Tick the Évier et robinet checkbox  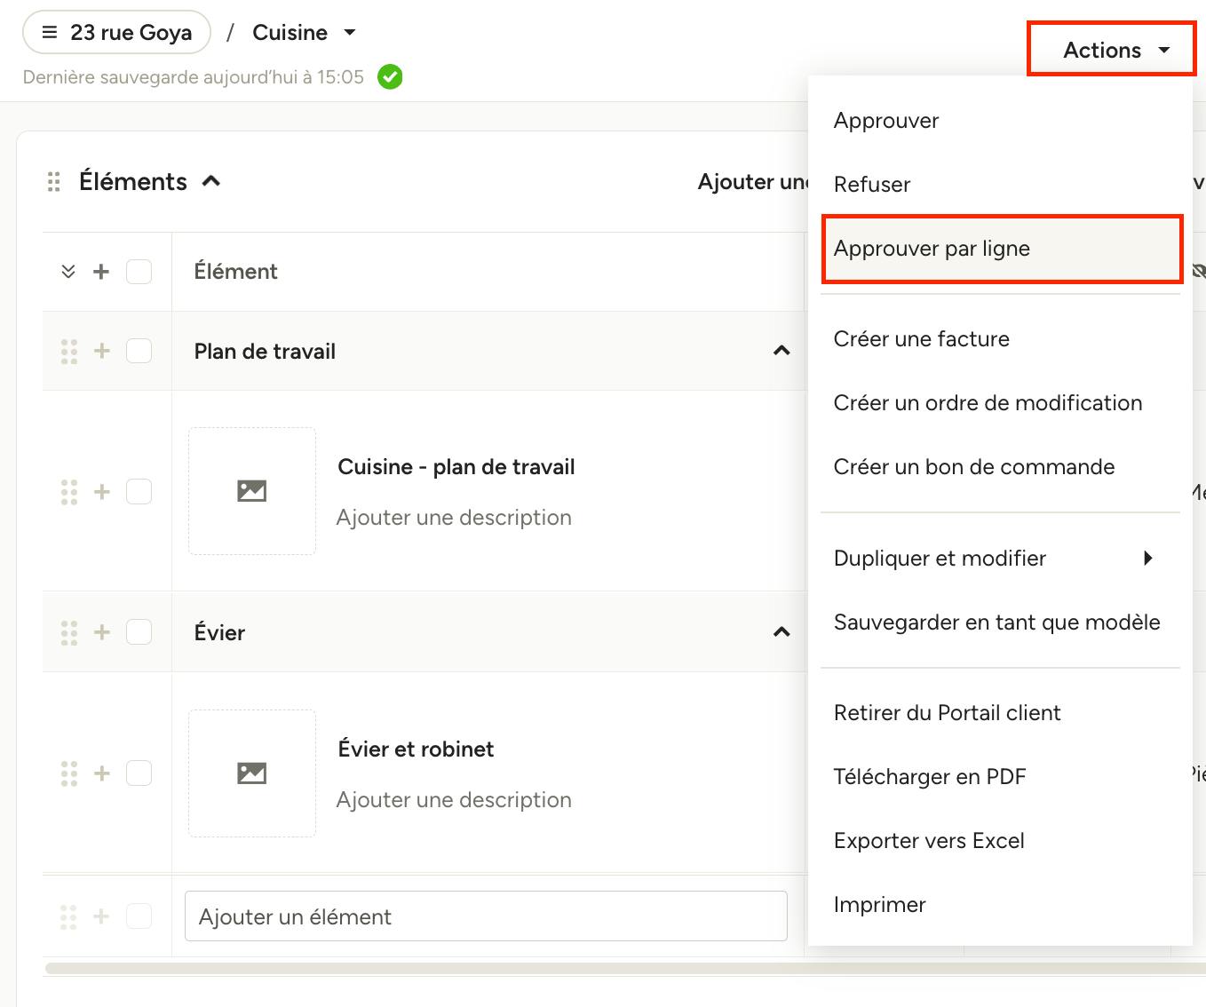(139, 773)
